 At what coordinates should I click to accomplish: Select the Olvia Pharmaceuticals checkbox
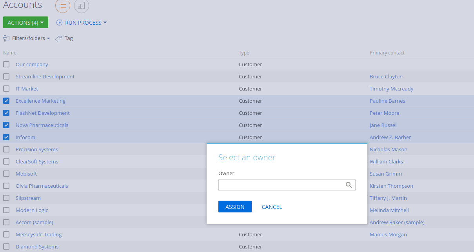pos(6,186)
